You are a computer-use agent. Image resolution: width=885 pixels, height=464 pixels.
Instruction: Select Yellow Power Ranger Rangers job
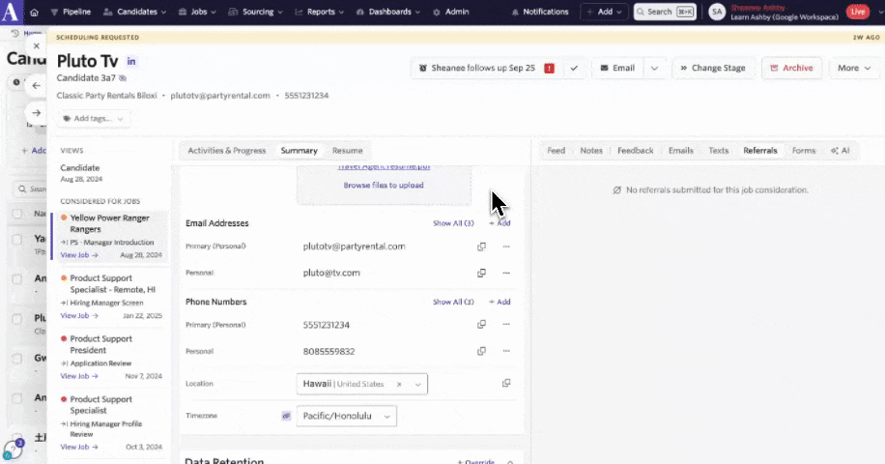point(110,236)
